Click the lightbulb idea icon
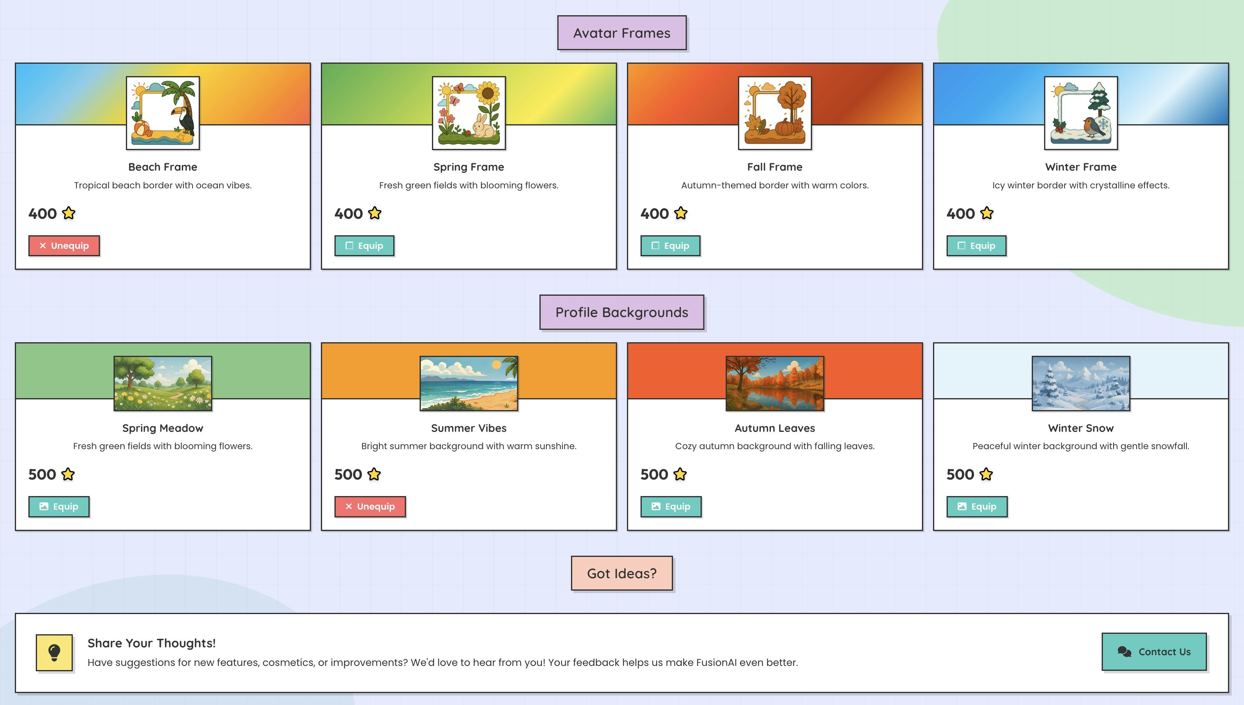The height and width of the screenshot is (705, 1244). pos(54,652)
